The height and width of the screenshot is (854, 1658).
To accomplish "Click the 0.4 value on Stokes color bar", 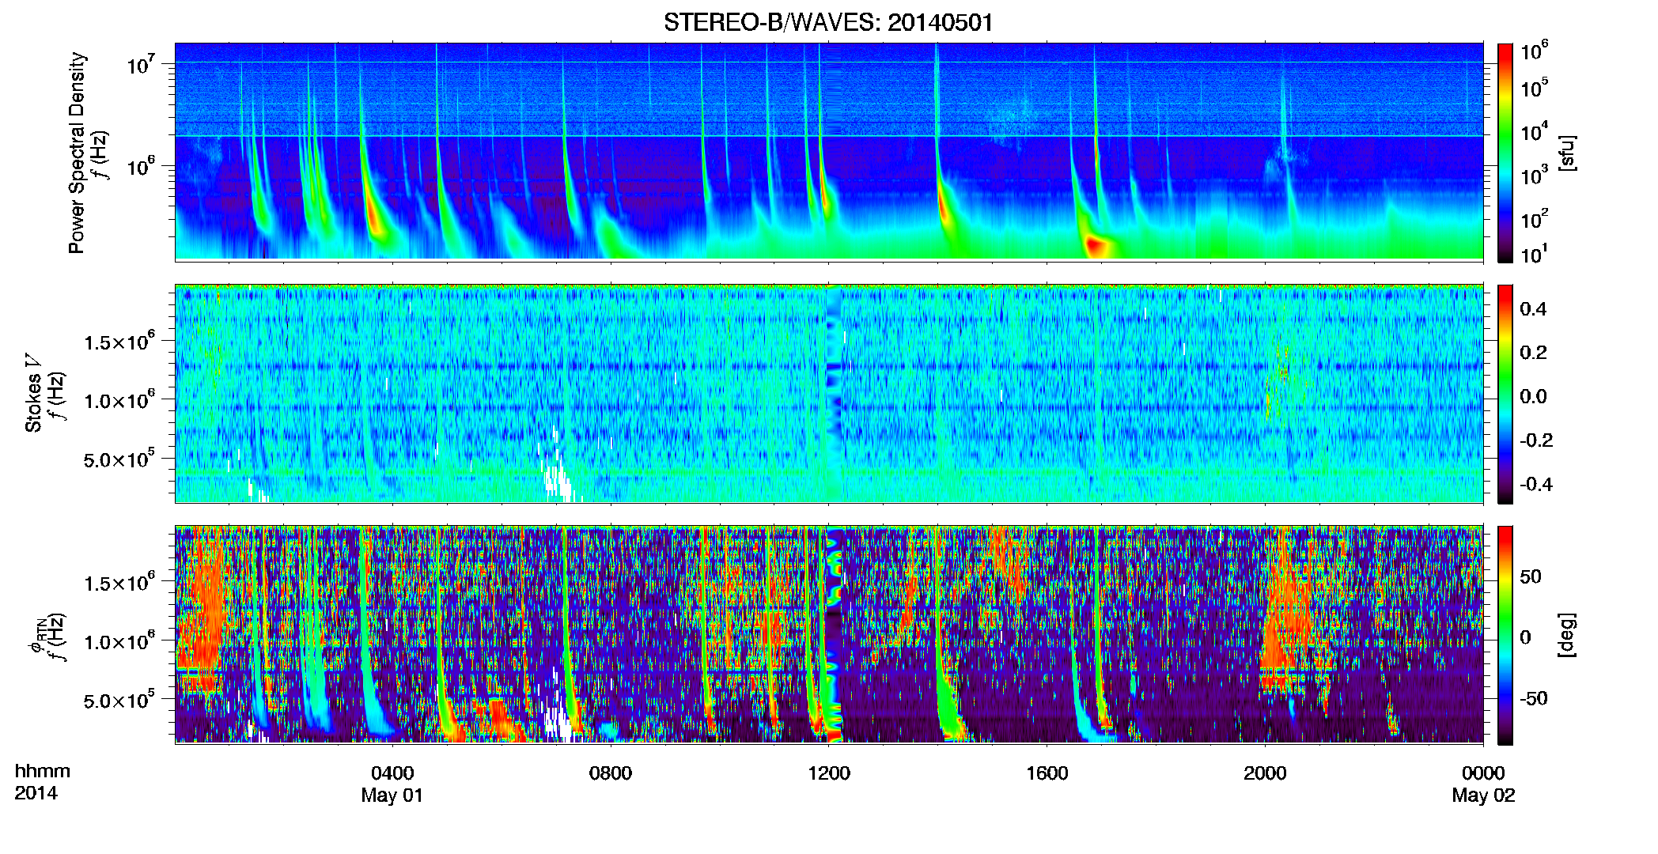I will pyautogui.click(x=1533, y=309).
